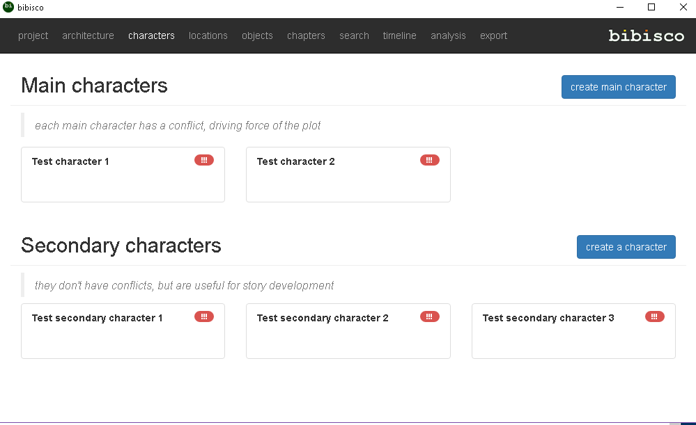Image resolution: width=696 pixels, height=425 pixels.
Task: Open the project menu
Action: pyautogui.click(x=33, y=35)
